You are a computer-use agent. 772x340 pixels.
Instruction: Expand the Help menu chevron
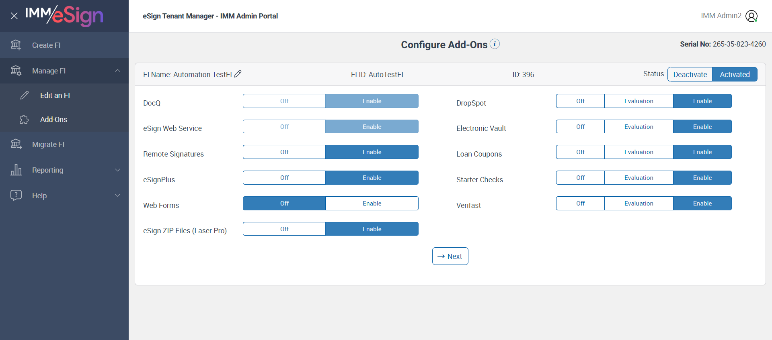coord(117,195)
